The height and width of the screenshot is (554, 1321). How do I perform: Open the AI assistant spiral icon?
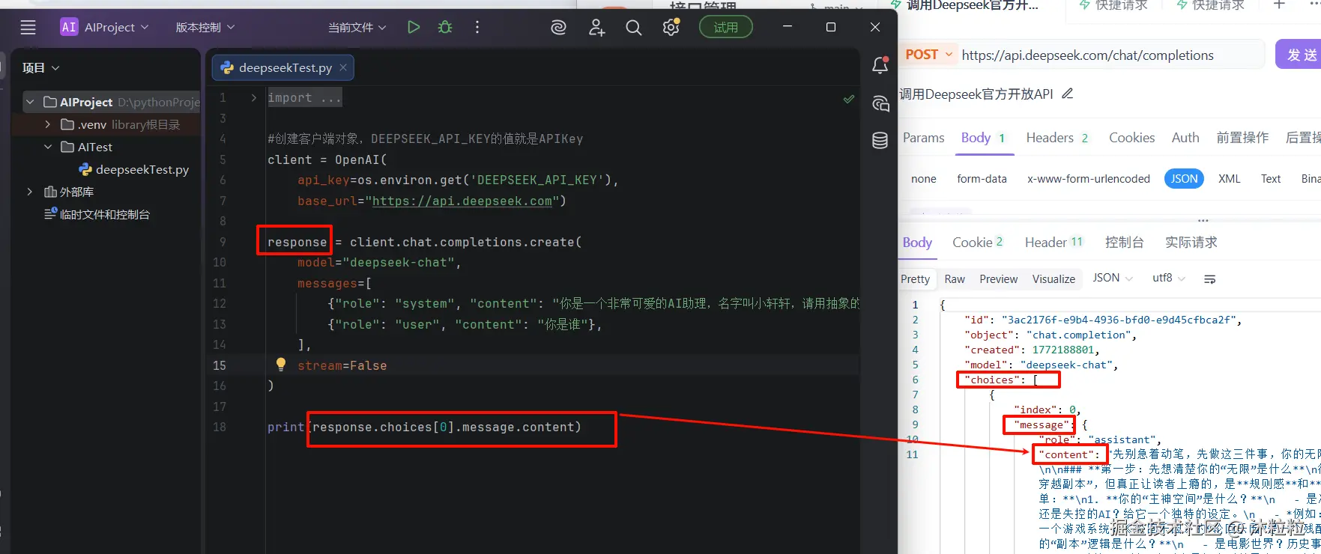pos(558,28)
